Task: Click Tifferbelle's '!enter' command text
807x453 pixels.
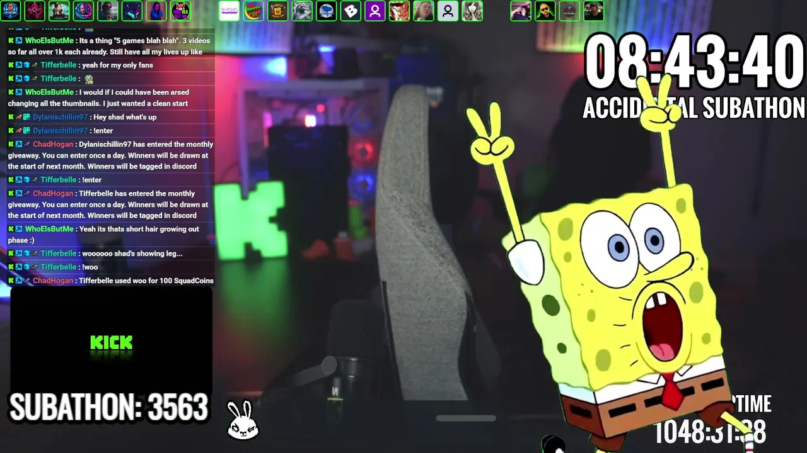Action: coord(91,180)
